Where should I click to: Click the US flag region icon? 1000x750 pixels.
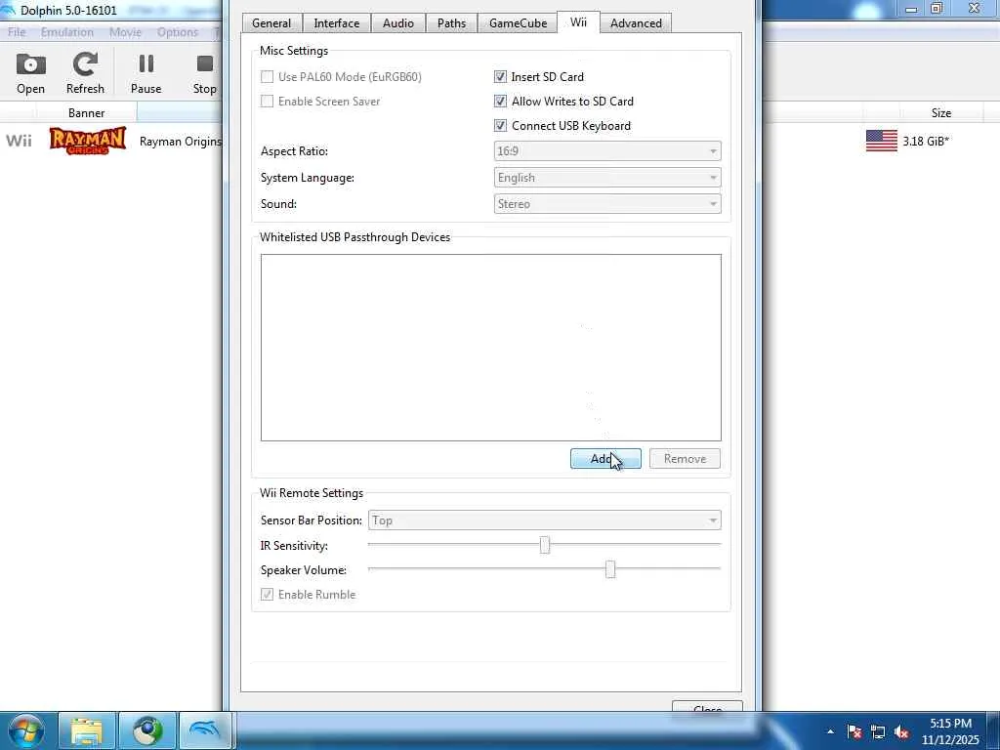tap(882, 141)
